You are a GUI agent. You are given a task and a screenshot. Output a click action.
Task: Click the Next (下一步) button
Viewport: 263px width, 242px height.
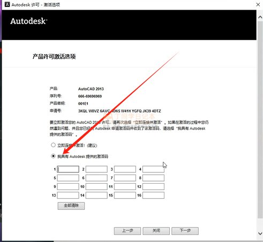185,231
